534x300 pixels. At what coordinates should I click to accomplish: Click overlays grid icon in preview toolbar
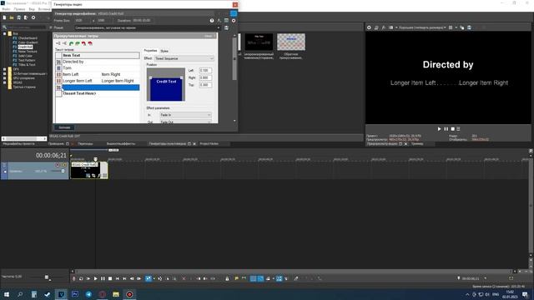click(x=451, y=27)
